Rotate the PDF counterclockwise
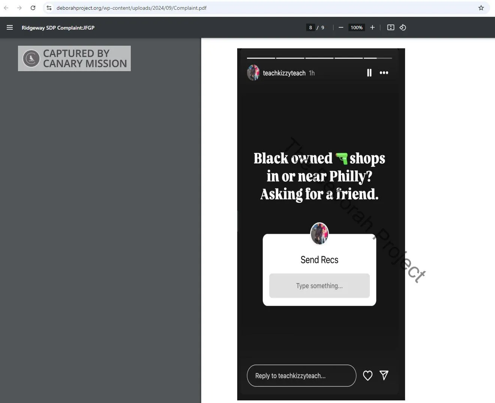Viewport: 495px width, 403px height. pyautogui.click(x=403, y=27)
